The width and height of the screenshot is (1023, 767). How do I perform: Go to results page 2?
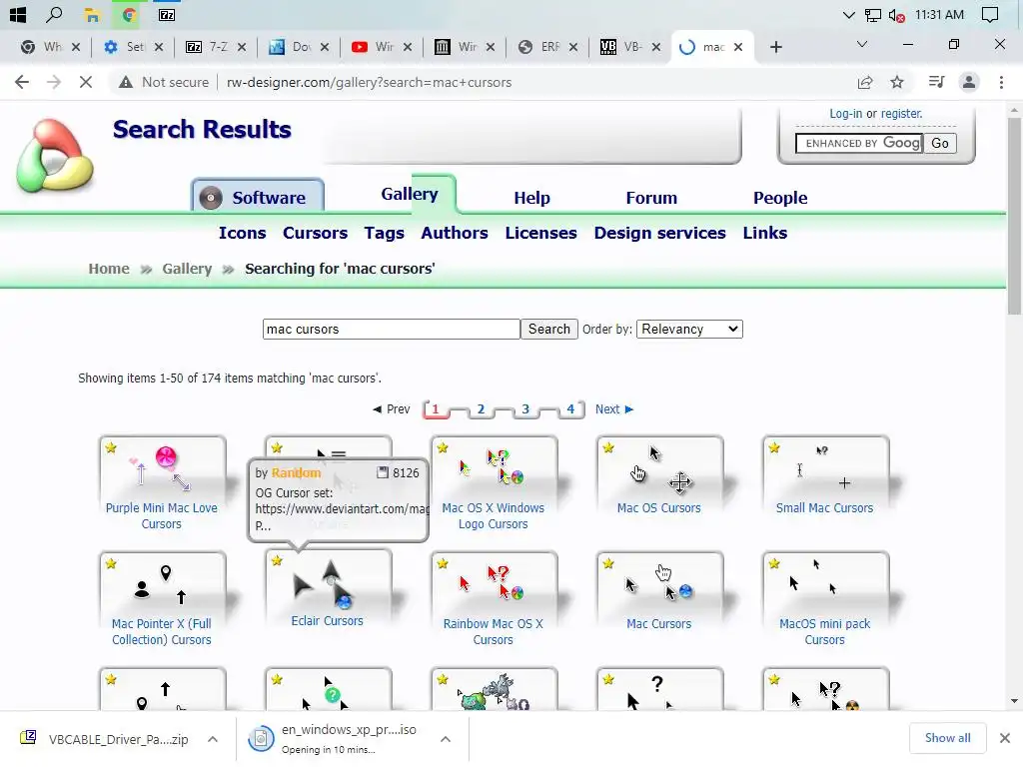(x=481, y=408)
